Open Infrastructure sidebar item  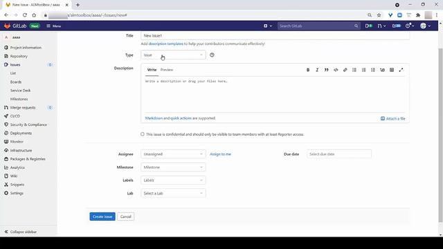pyautogui.click(x=21, y=151)
